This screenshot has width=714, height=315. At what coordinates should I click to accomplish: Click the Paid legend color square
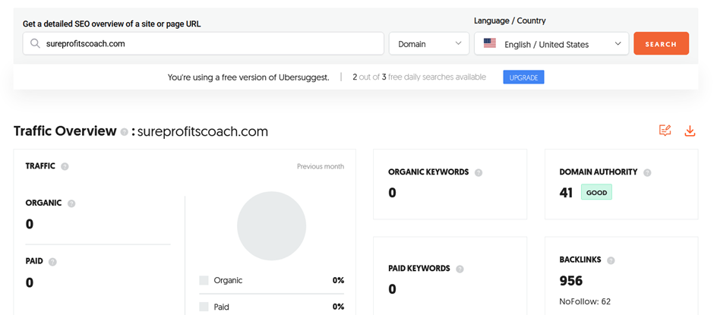pyautogui.click(x=204, y=307)
